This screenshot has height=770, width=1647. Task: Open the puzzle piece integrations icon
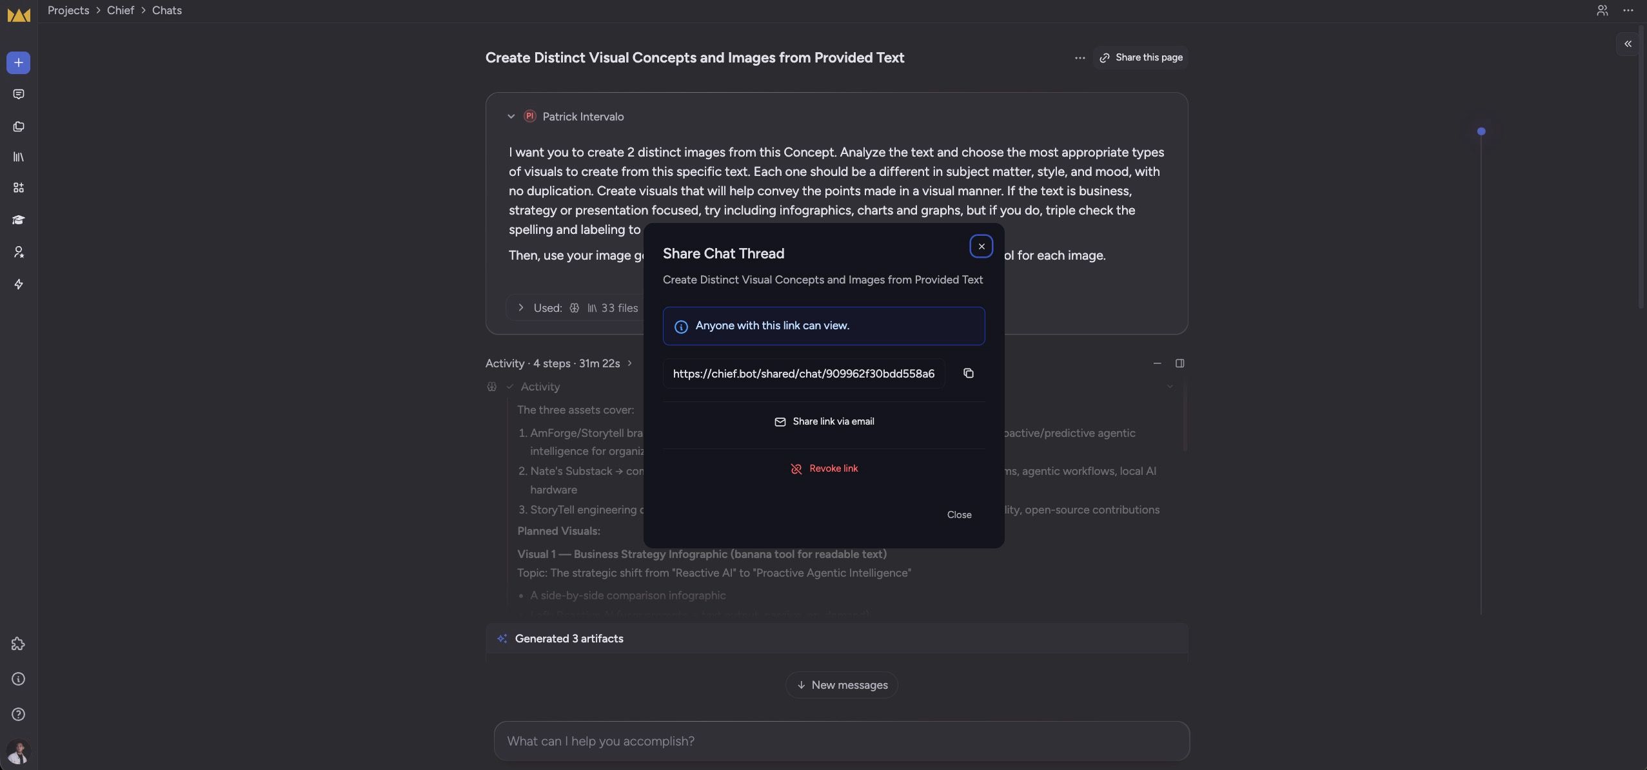point(18,644)
